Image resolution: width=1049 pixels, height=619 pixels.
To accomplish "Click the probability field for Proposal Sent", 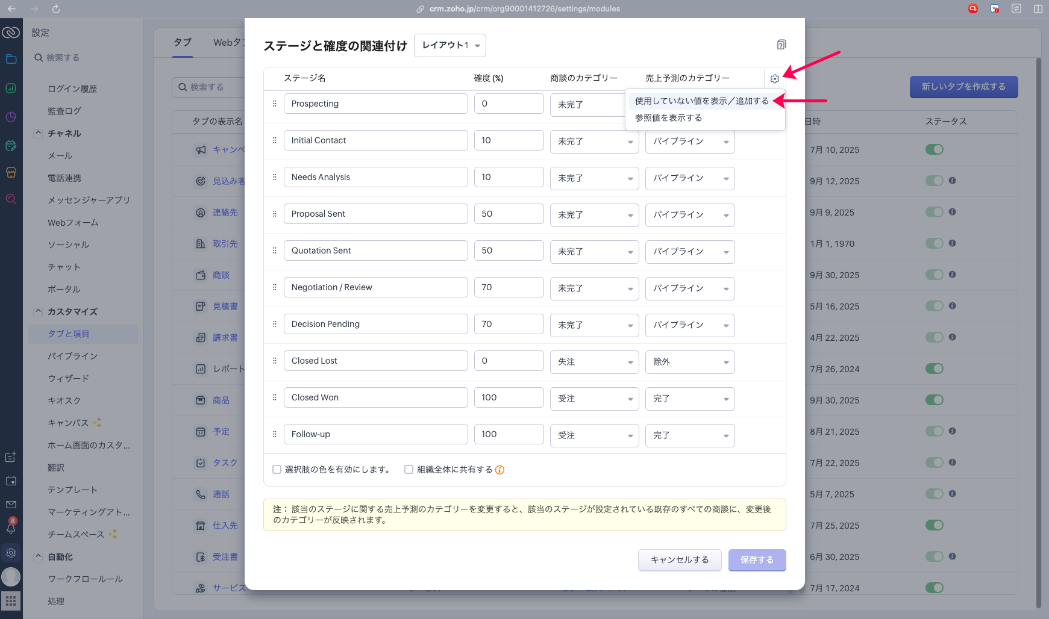I will coord(509,214).
